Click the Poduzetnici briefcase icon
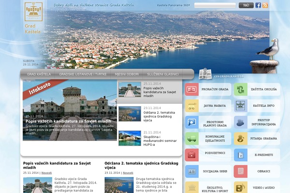Viewport: 290px width, 193px height. tap(192, 155)
